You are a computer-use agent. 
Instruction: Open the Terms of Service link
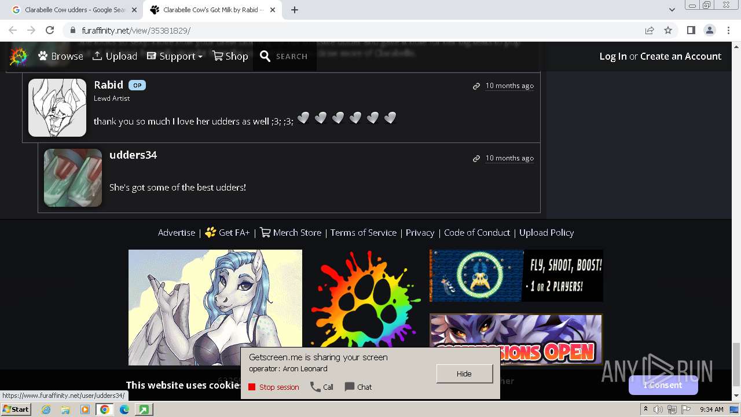(x=364, y=232)
